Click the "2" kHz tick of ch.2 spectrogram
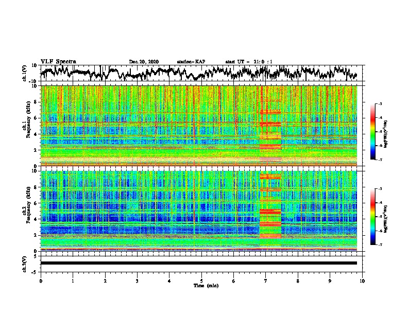Image resolution: width=408 pixels, height=315 pixels. pos(36,235)
